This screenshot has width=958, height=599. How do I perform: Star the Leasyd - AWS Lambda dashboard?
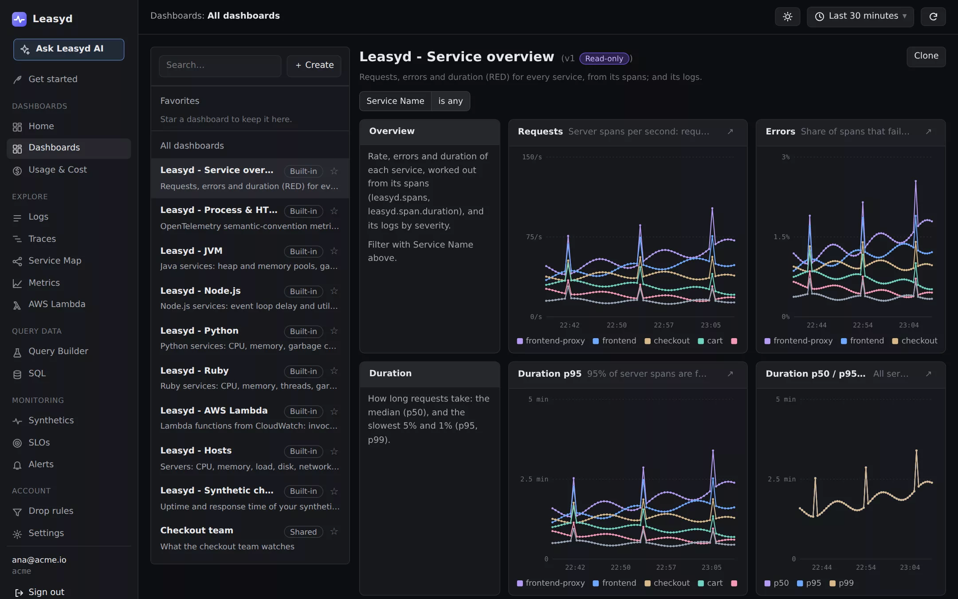[334, 411]
